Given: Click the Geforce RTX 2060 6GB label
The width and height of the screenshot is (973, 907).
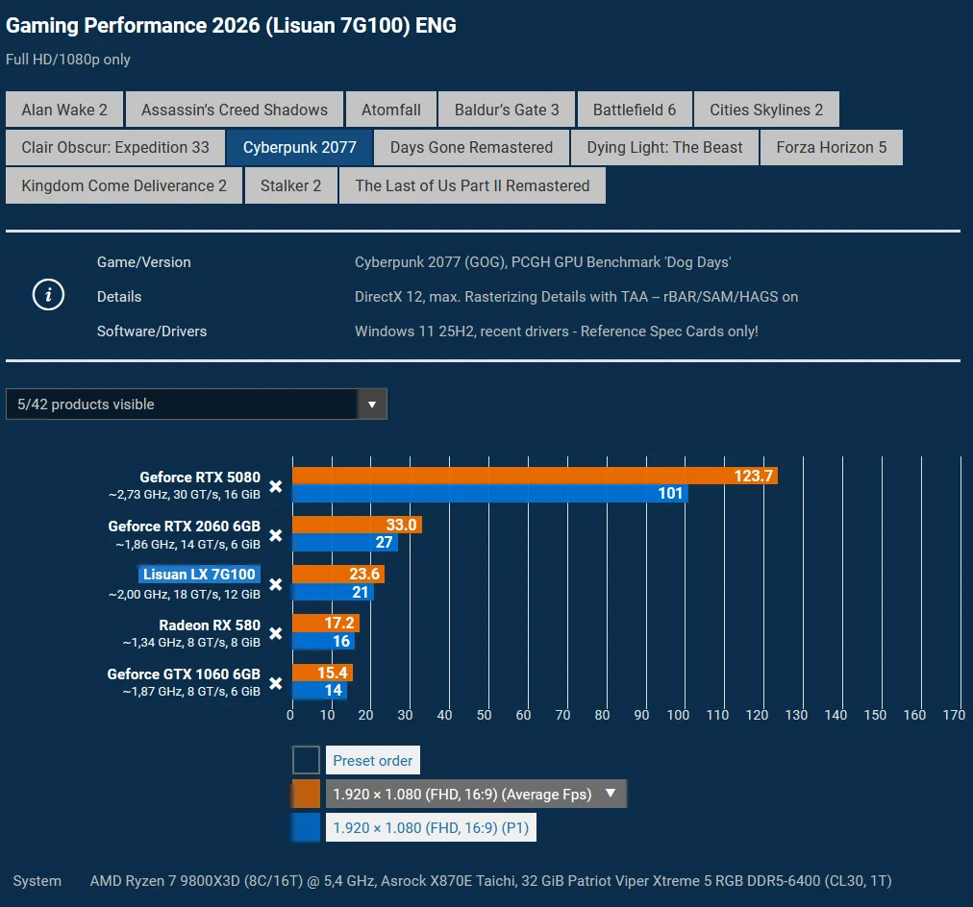Looking at the screenshot, I should pyautogui.click(x=185, y=527).
